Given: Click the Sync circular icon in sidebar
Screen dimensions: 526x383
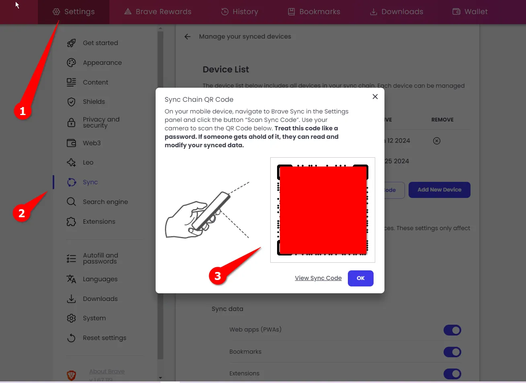Looking at the screenshot, I should pos(71,182).
